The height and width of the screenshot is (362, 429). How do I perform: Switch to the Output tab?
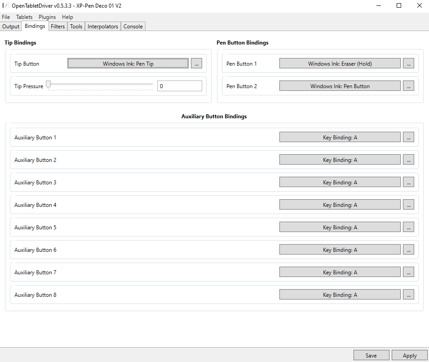[x=11, y=27]
